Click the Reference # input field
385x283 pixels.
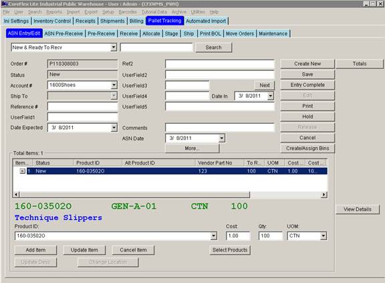tap(82, 106)
